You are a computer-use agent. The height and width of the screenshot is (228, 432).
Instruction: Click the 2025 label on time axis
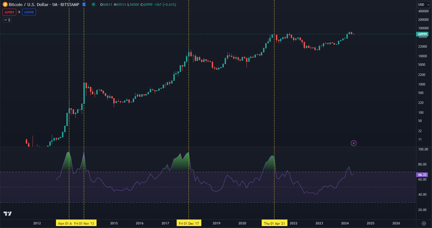(x=370, y=223)
